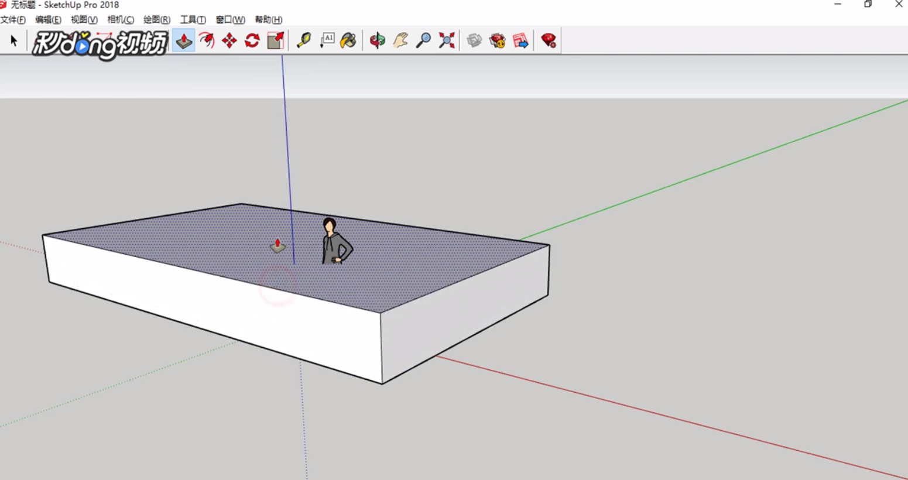The image size is (908, 480).
Task: Open the 窗口(W) menu
Action: [x=230, y=19]
